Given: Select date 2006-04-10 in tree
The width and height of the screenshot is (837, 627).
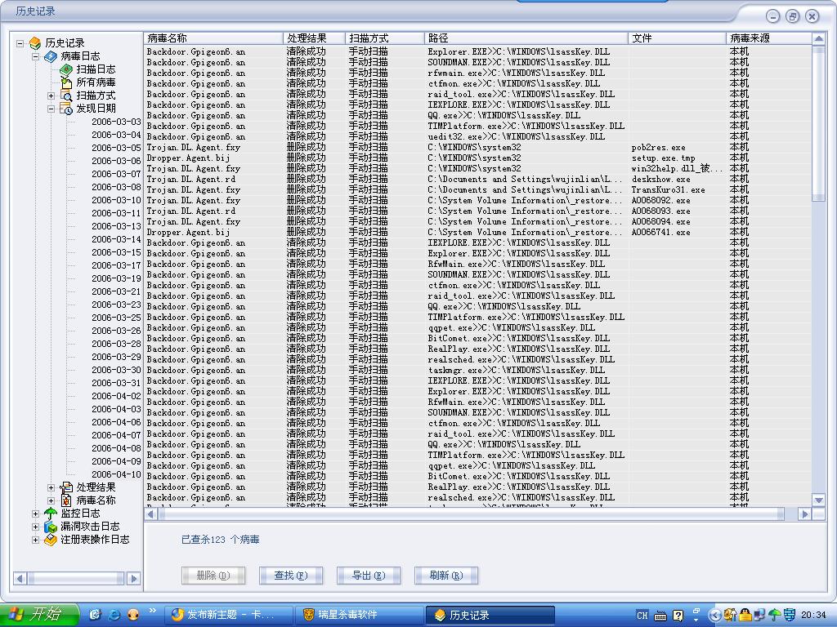Looking at the screenshot, I should coord(116,474).
